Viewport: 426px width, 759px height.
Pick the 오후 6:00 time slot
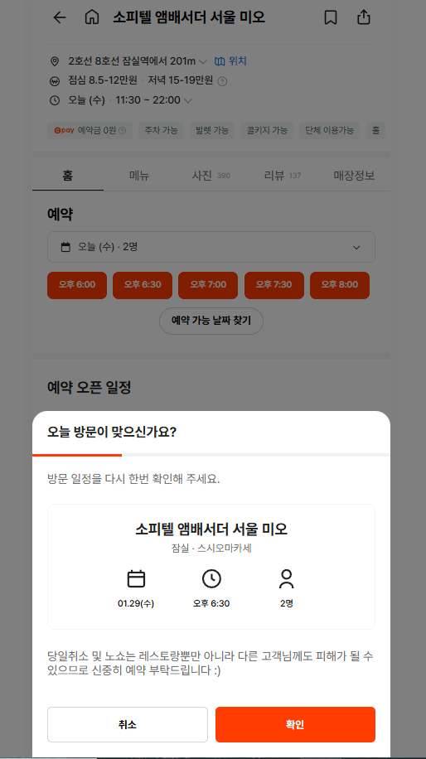coord(77,285)
